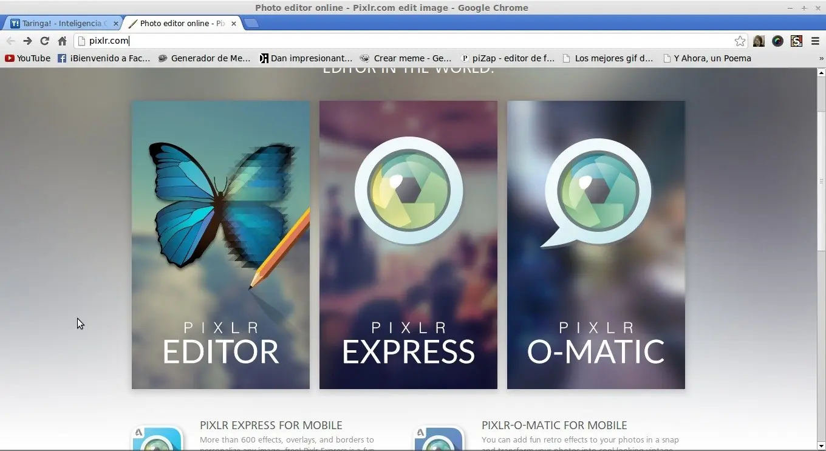
Task: Open the Generador de Me... bookmark
Action: 204,58
